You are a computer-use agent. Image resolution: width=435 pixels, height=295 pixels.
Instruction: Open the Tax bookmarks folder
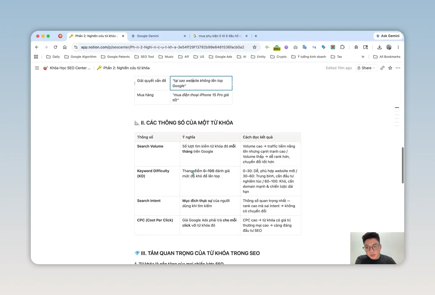click(336, 57)
